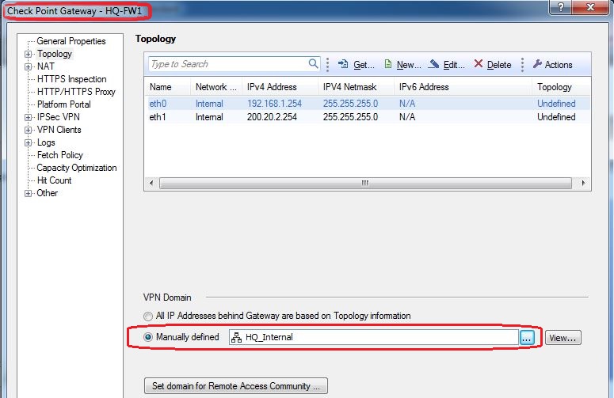Click the Delete toolbar button
The width and height of the screenshot is (614, 398).
pyautogui.click(x=493, y=64)
